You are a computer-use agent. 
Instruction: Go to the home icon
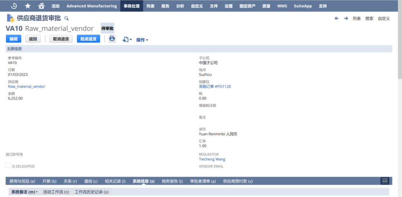[41, 6]
